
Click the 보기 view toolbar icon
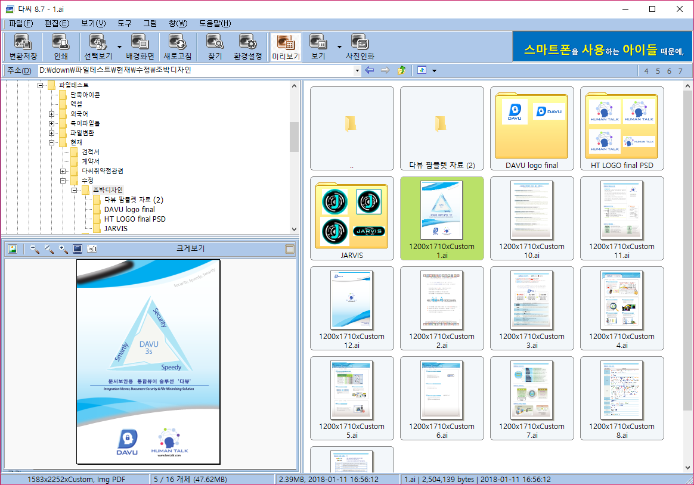pos(318,46)
